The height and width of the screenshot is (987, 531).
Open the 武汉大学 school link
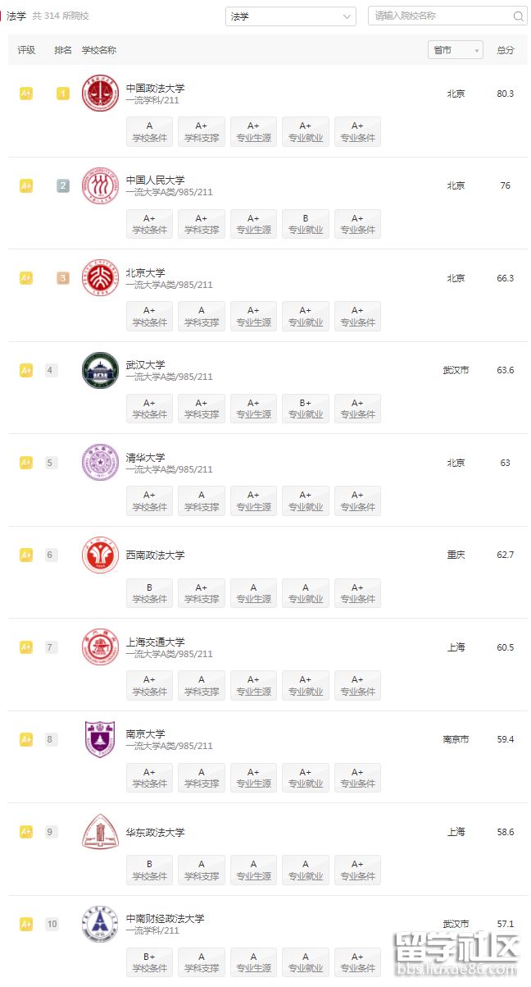pyautogui.click(x=146, y=364)
